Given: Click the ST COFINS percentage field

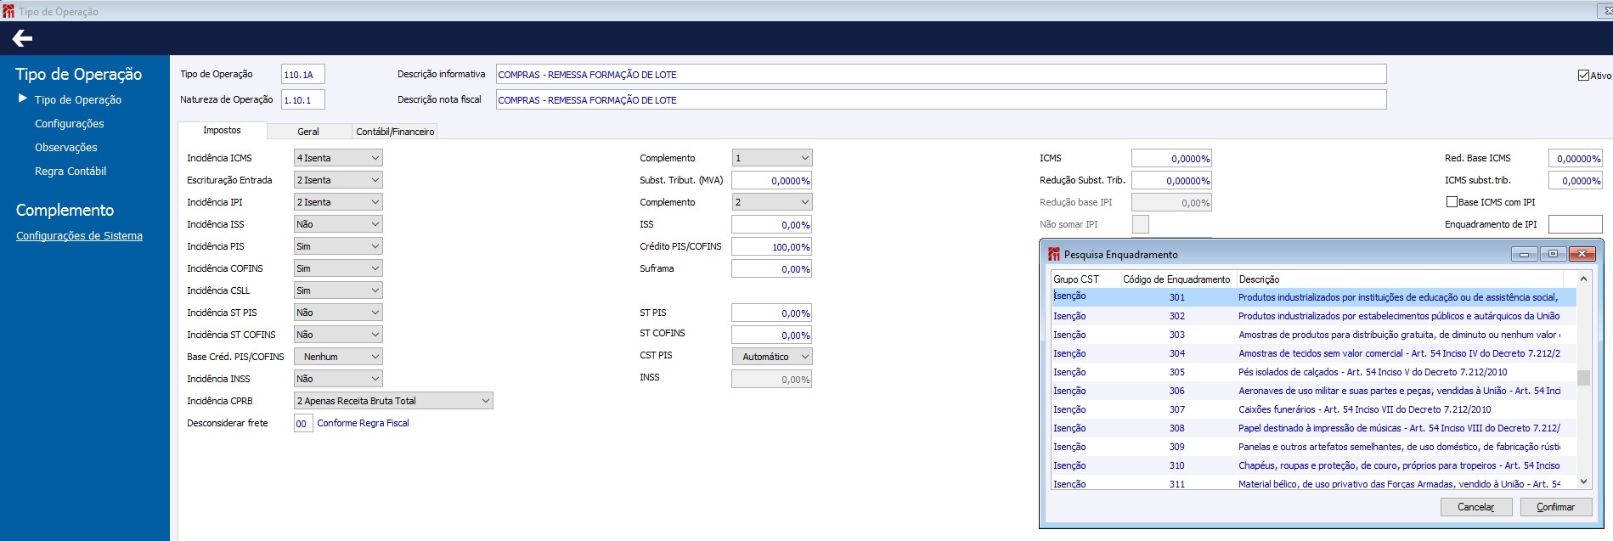Looking at the screenshot, I should click(772, 335).
